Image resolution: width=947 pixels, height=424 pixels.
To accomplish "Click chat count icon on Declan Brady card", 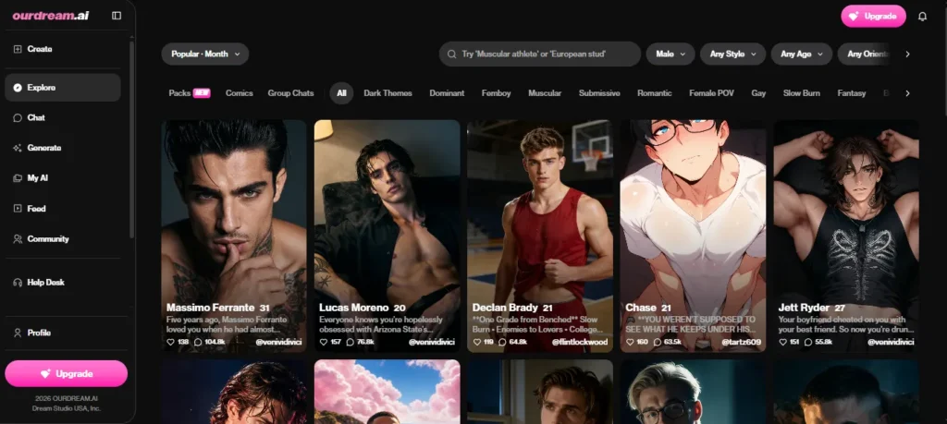I will (502, 342).
